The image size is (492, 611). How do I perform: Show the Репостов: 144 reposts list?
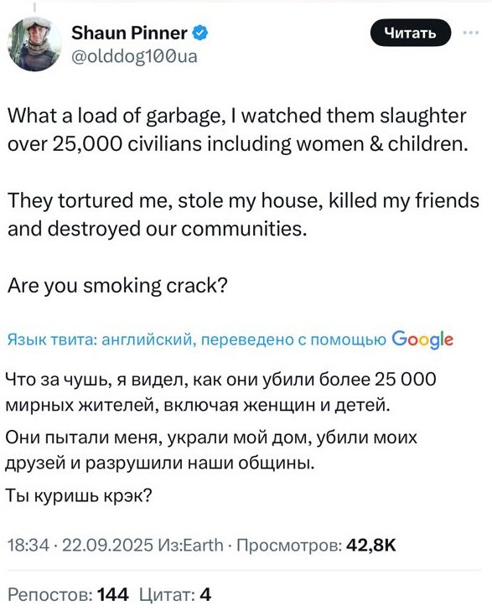68,594
